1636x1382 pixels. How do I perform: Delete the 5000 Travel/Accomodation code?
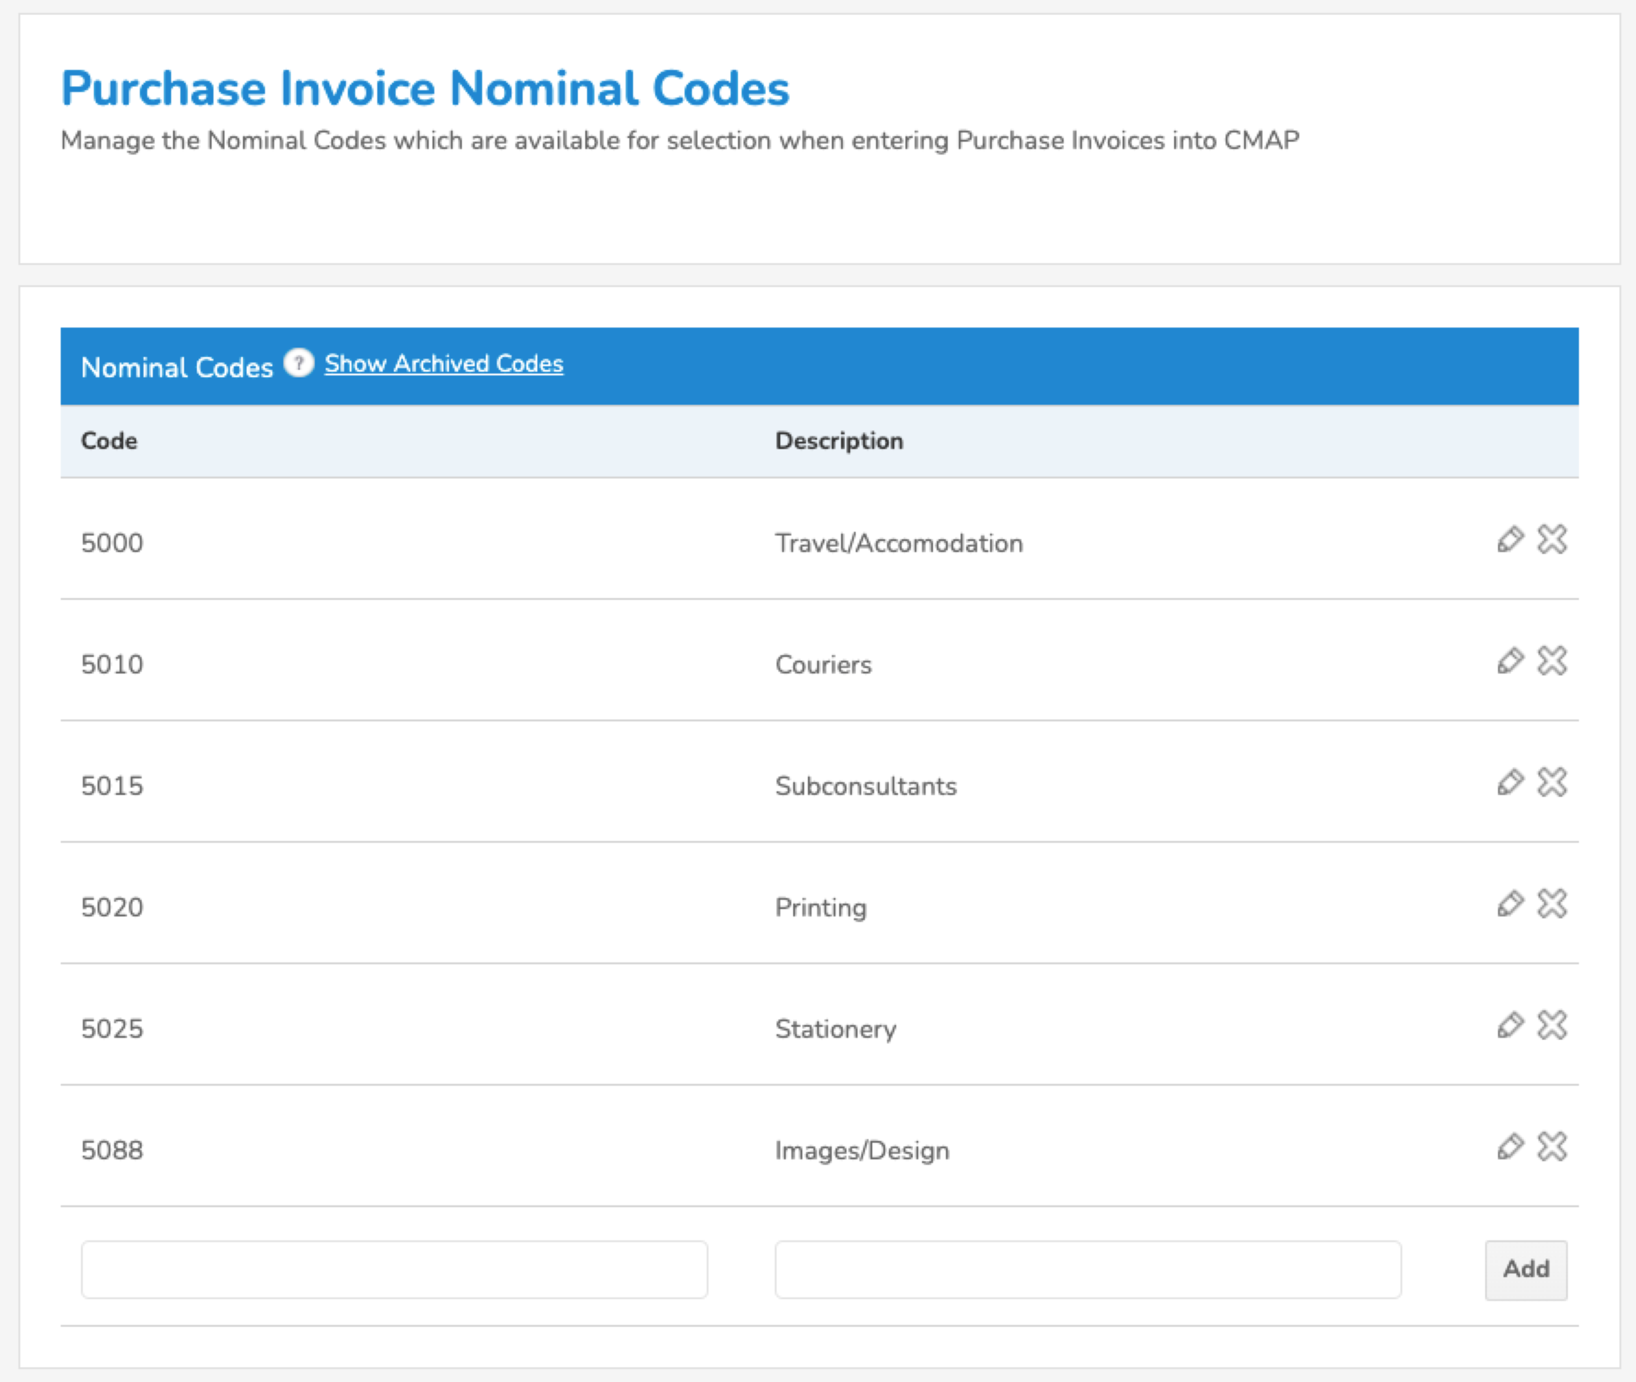point(1551,540)
